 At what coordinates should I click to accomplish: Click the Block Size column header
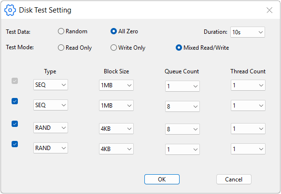[x=116, y=71]
